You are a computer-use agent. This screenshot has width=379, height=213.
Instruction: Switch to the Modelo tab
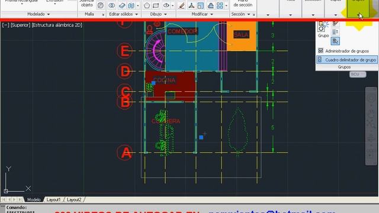click(x=34, y=199)
